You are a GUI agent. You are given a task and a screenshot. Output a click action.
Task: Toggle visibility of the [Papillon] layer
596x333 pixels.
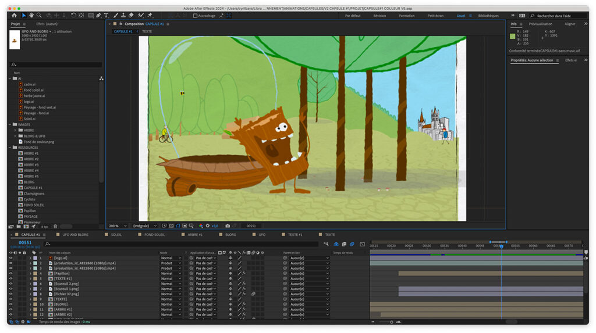[10, 273]
